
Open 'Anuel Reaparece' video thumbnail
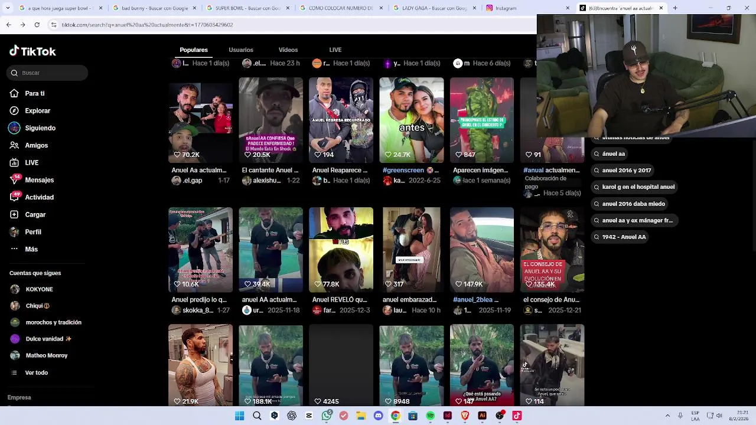coord(341,120)
